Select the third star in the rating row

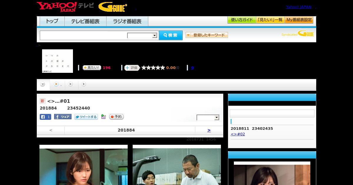(x=153, y=68)
